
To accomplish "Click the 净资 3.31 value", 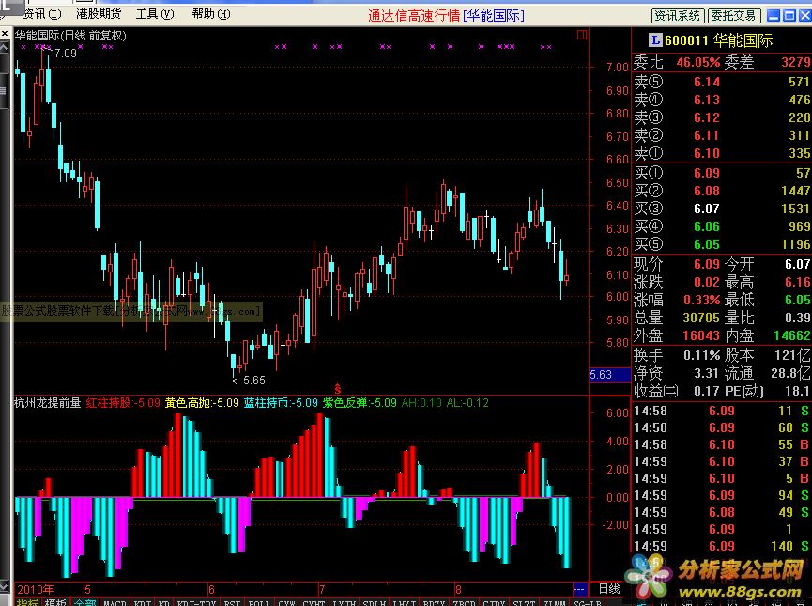I will (707, 373).
